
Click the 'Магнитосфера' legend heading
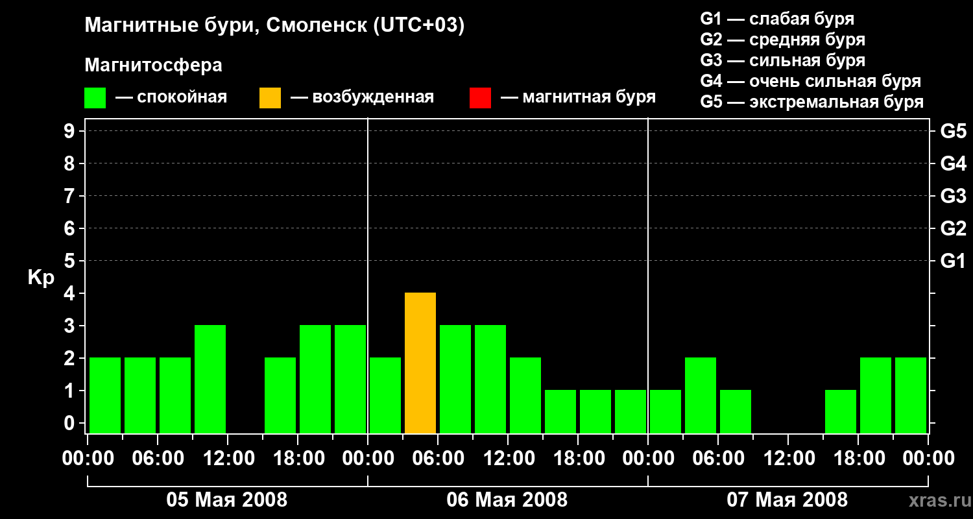pos(153,66)
